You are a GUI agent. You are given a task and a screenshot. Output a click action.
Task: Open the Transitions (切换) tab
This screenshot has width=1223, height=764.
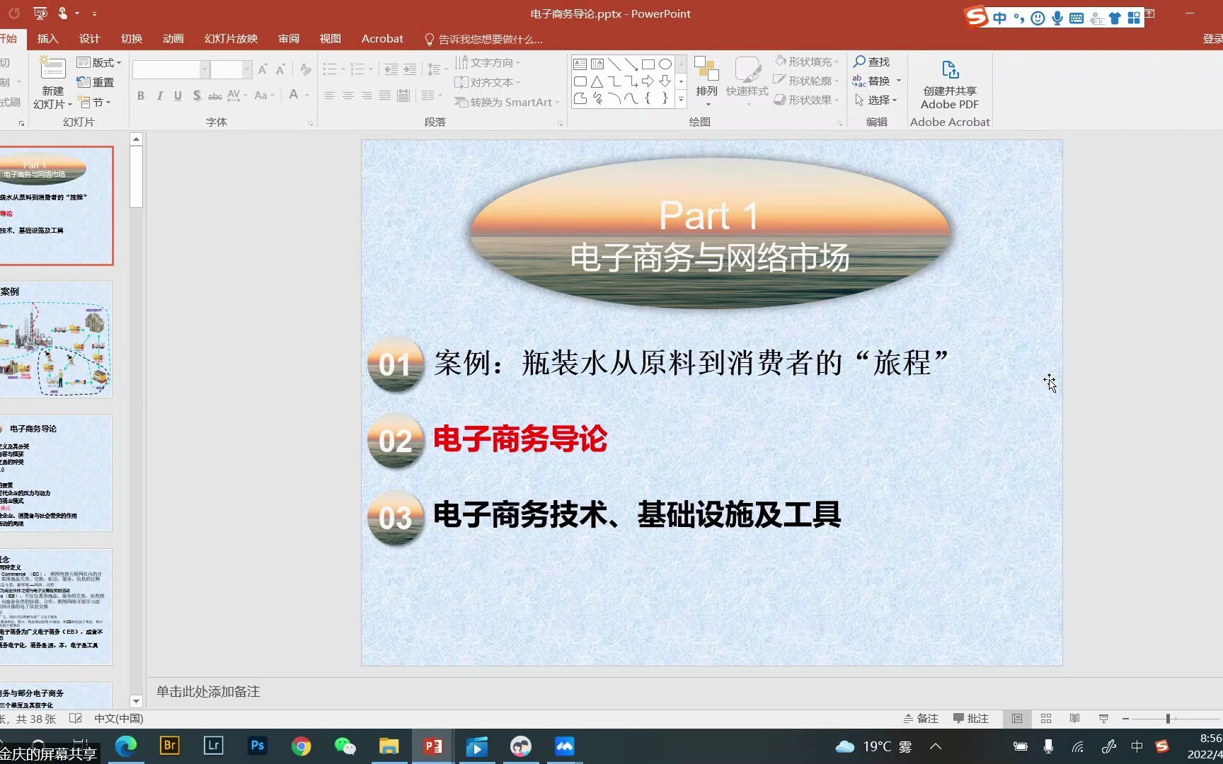131,39
